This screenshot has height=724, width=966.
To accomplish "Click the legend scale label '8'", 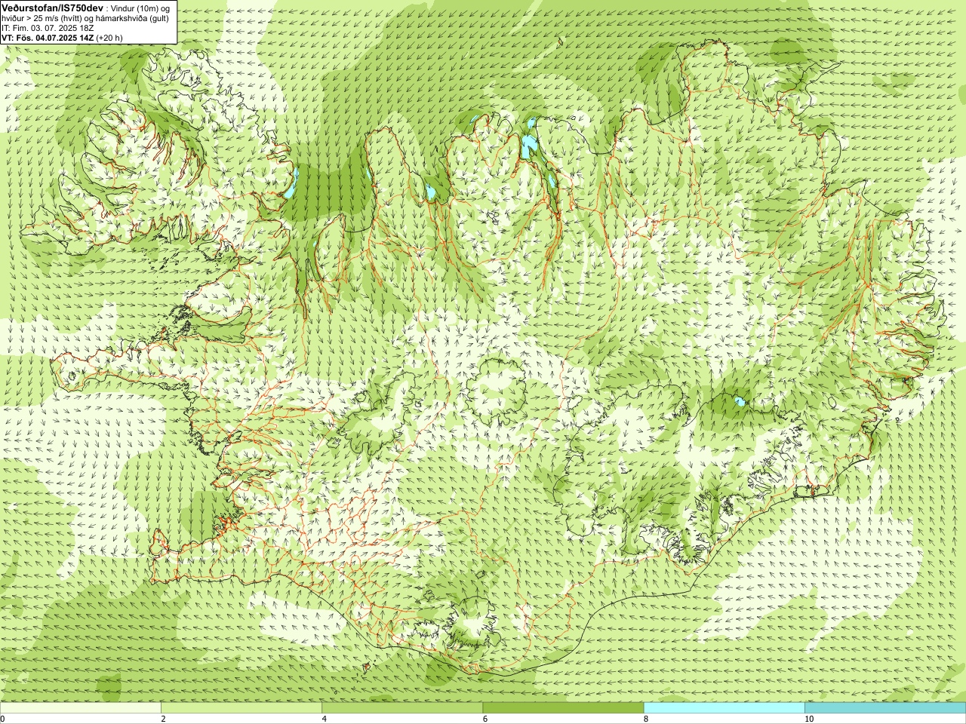I will [646, 719].
